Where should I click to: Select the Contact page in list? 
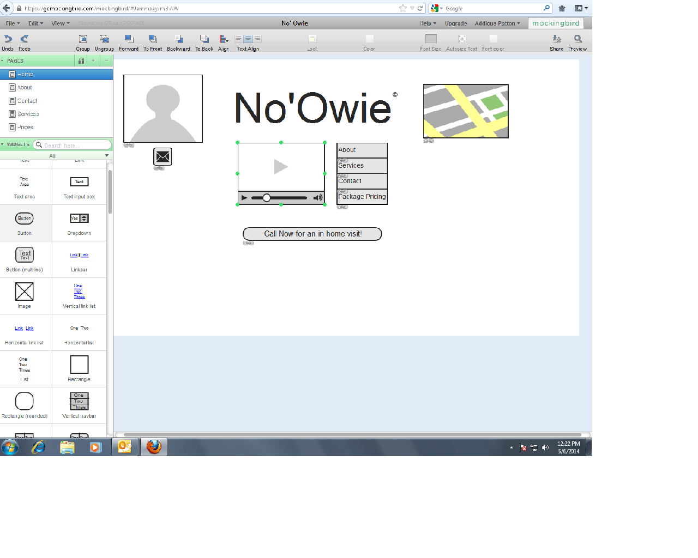(x=56, y=101)
